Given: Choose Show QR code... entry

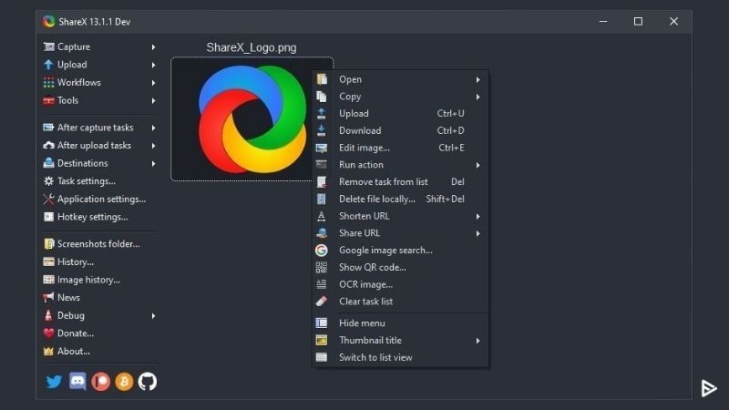Looking at the screenshot, I should tap(400, 267).
